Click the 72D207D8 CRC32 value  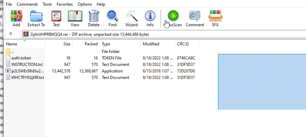pos(186,71)
